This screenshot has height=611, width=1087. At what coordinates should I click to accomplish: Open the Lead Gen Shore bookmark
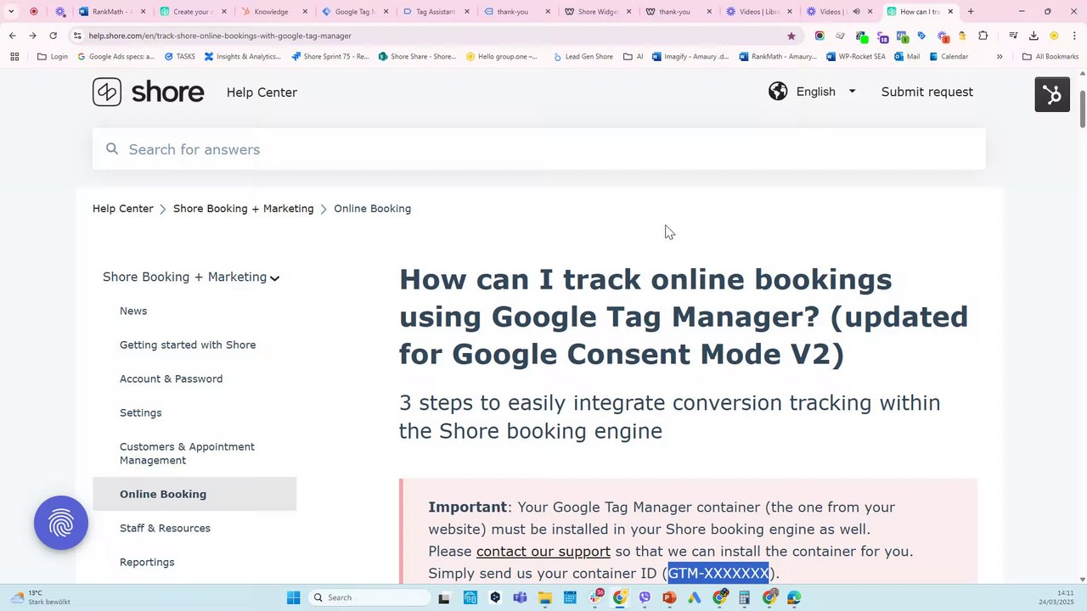pos(583,57)
